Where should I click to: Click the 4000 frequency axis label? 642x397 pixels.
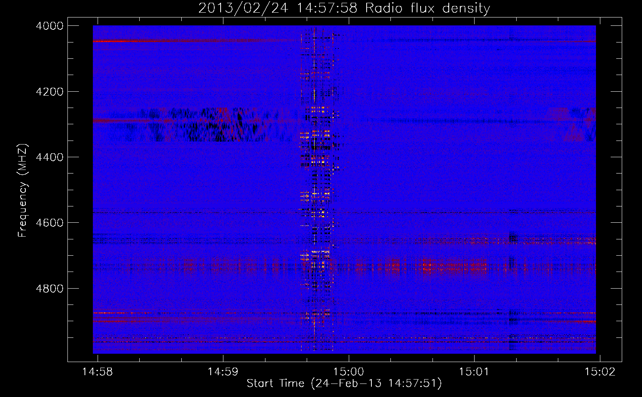(x=50, y=26)
